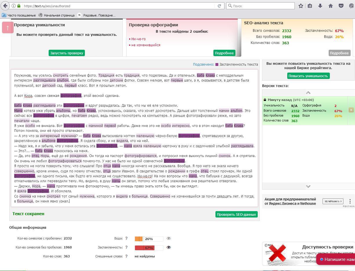
Task: Open the biz.nethouse.ru ad link
Action: [333, 201]
